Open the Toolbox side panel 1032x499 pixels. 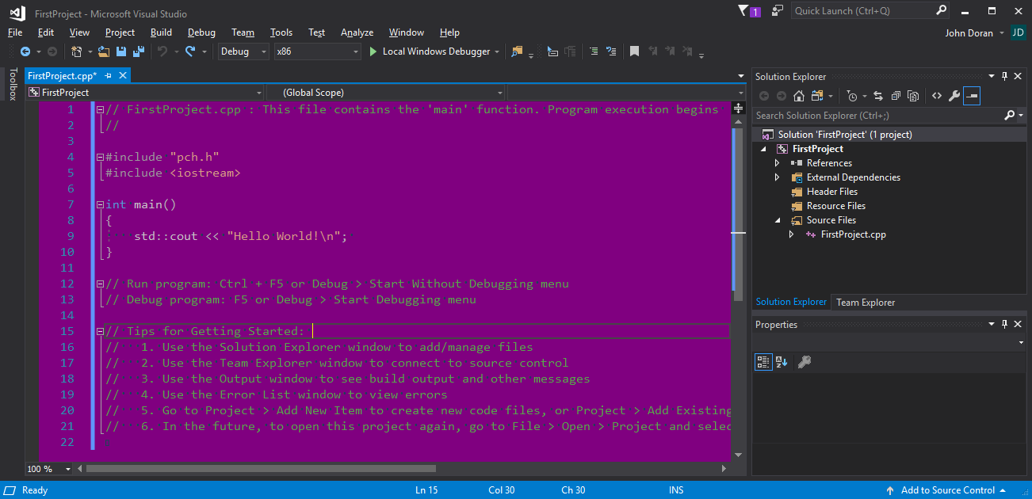12,84
